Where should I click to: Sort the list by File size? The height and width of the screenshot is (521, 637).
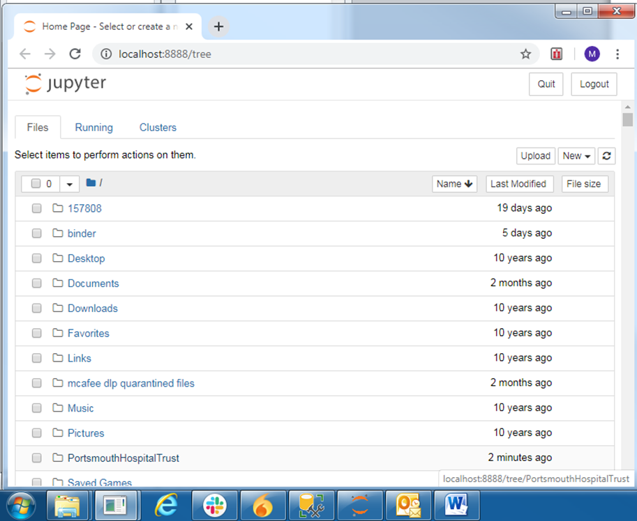[584, 184]
